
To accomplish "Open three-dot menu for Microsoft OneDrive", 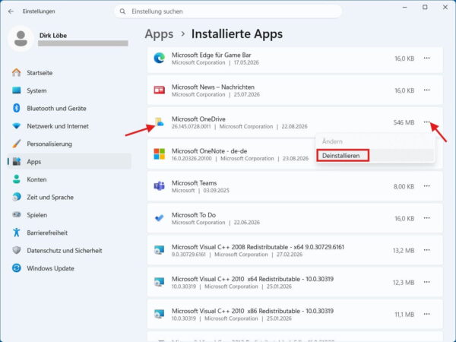I will 426,122.
